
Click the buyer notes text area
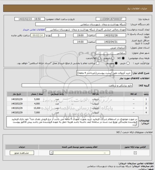pyautogui.click(x=72, y=122)
